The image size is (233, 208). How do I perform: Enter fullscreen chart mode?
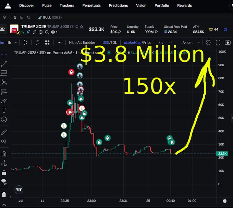point(218,43)
